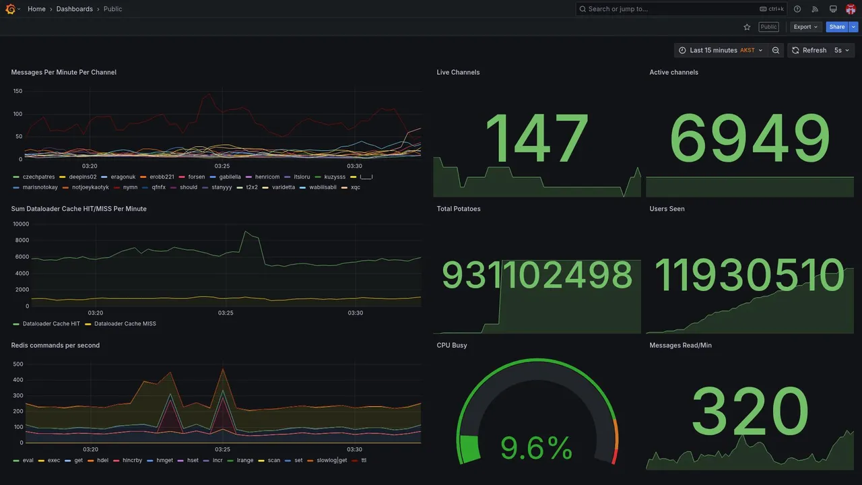
Task: Open the help question-mark icon
Action: point(797,9)
